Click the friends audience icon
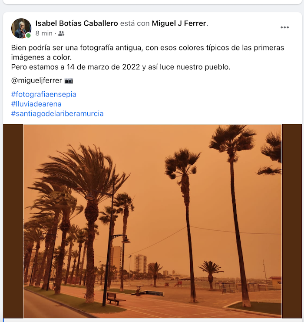Screen dimensions: 304x322 tap(61, 33)
